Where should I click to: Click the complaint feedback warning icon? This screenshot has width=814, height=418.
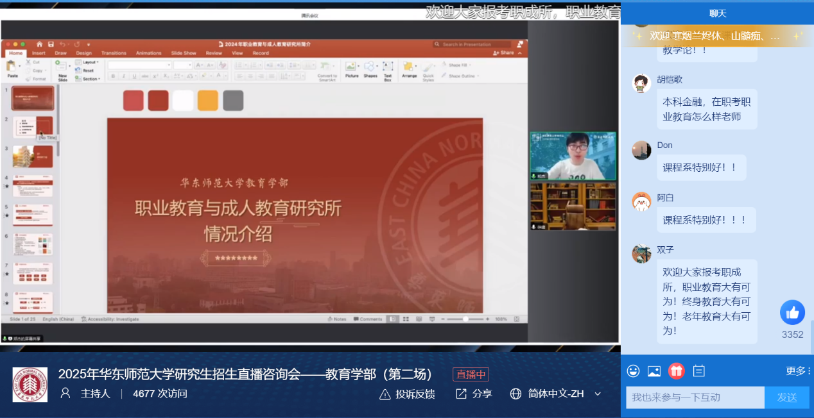(x=385, y=394)
